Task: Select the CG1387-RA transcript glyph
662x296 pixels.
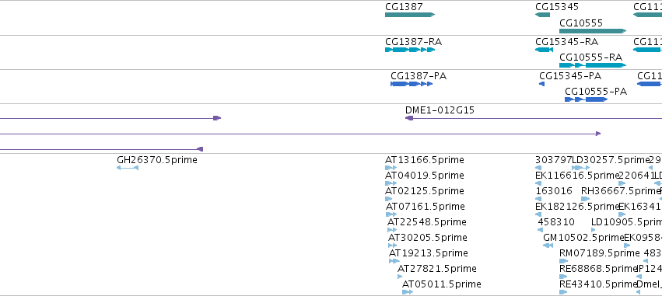Action: (x=409, y=50)
